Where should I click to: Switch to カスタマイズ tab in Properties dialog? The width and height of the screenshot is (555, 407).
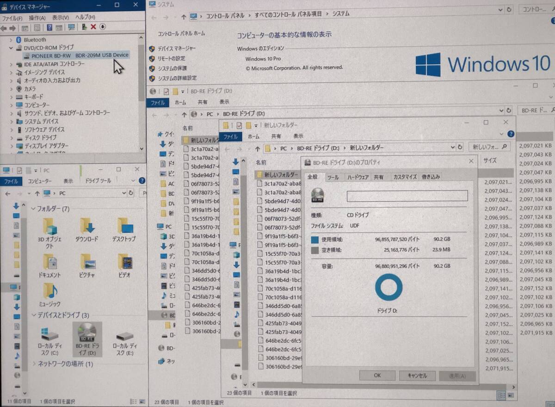[x=405, y=177]
